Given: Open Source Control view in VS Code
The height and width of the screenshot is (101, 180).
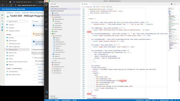Looking at the screenshot, I should [46, 14].
